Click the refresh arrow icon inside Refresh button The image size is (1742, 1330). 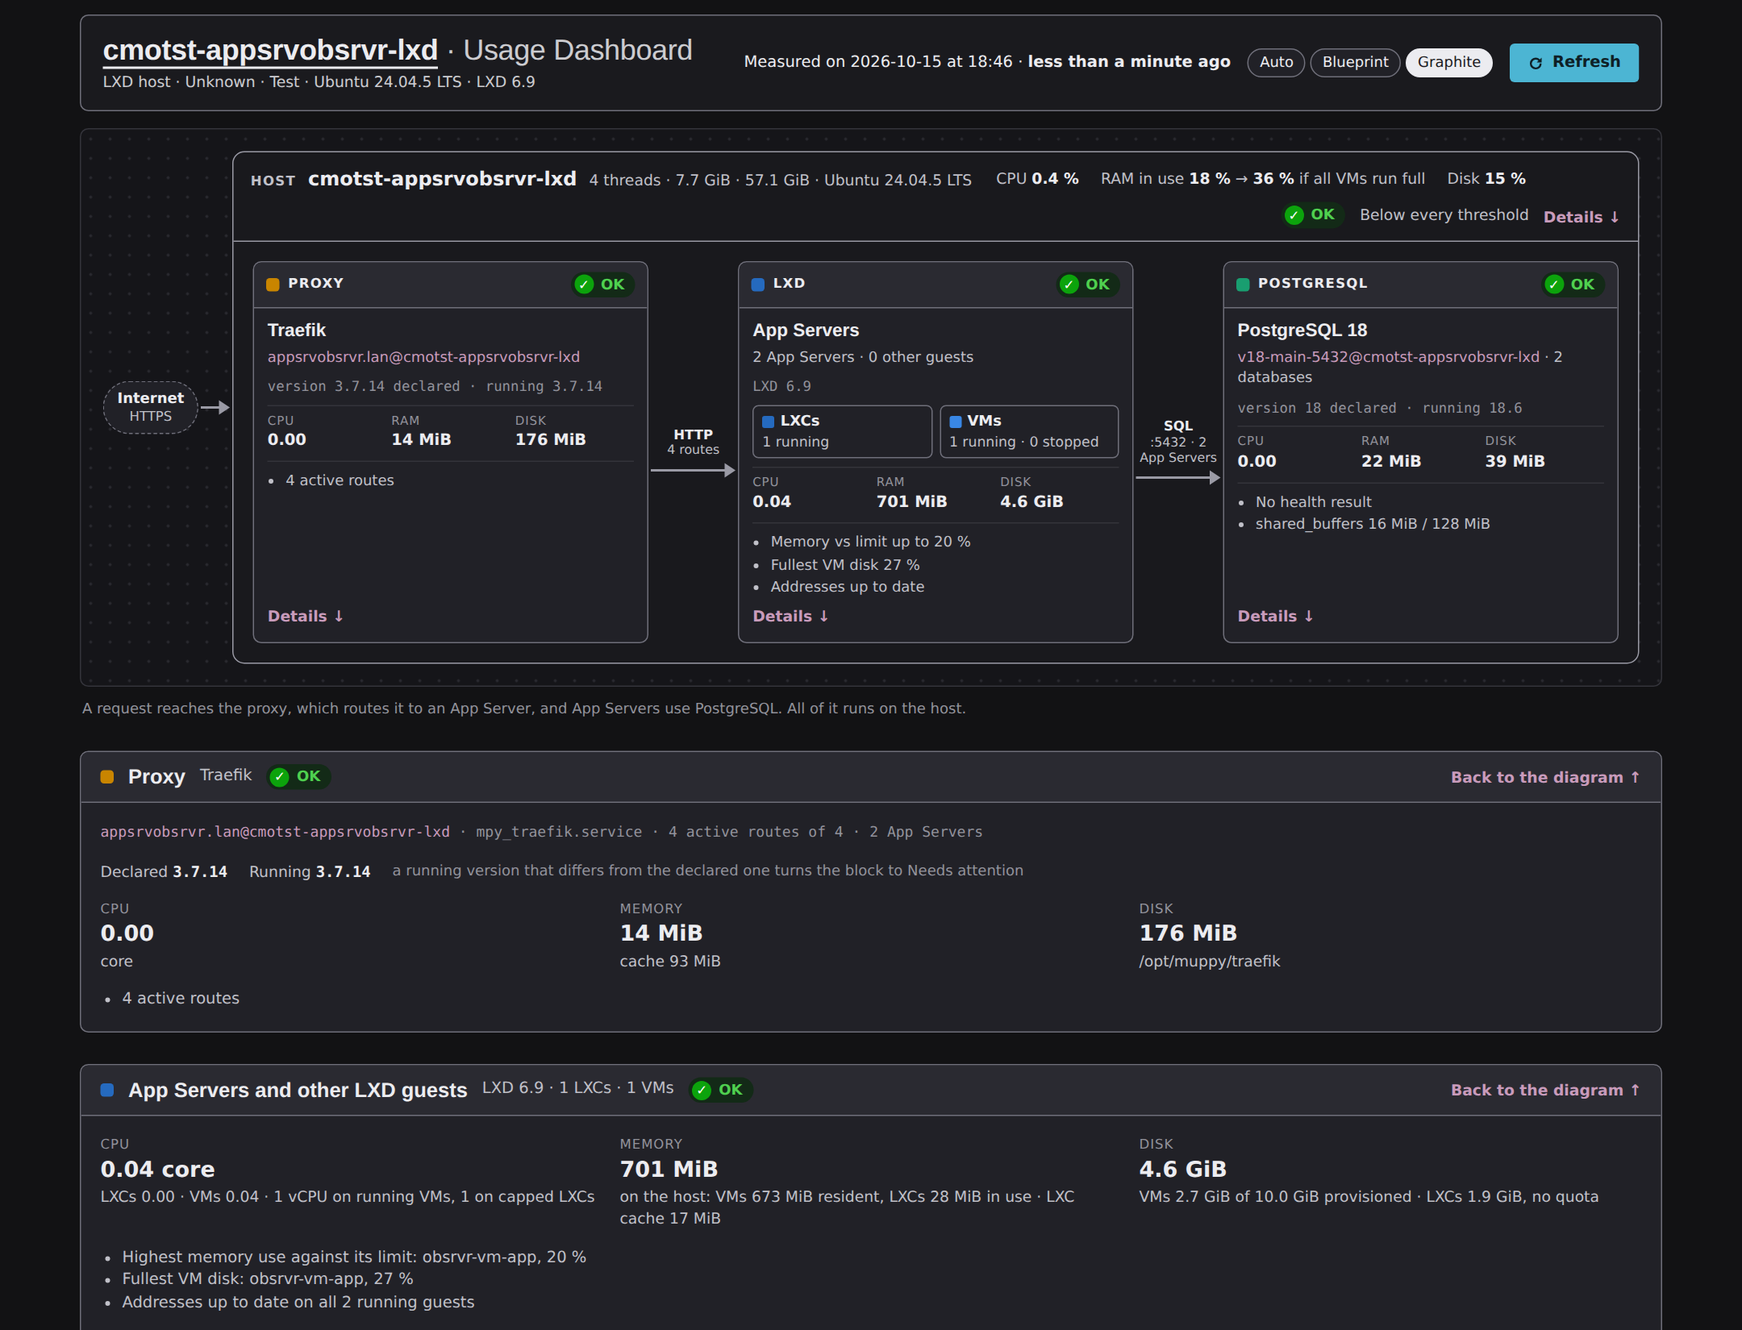[x=1536, y=63]
